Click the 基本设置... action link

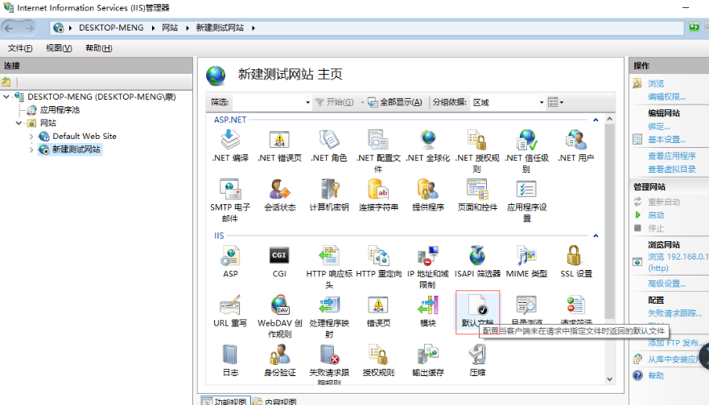666,140
